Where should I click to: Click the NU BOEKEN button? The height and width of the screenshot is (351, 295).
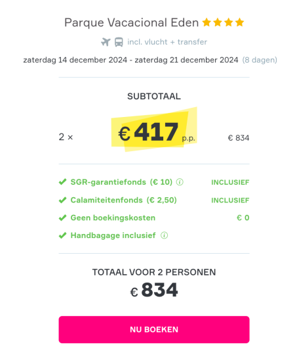pyautogui.click(x=154, y=329)
